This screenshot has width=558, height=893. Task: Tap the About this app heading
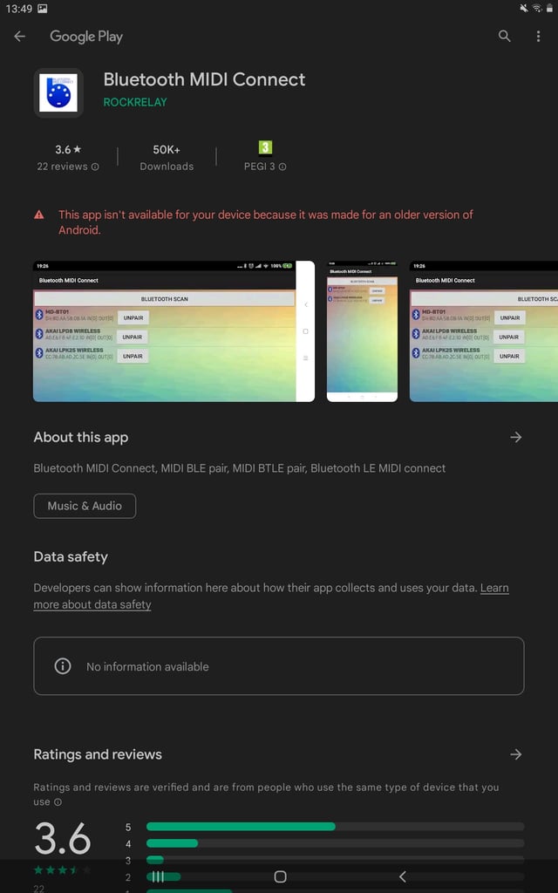pos(81,438)
